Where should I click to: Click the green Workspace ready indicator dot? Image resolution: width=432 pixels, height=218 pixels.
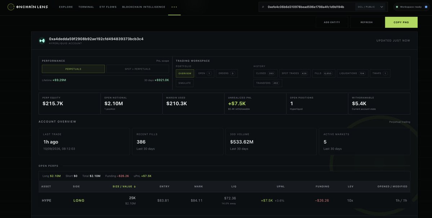pyautogui.click(x=397, y=7)
